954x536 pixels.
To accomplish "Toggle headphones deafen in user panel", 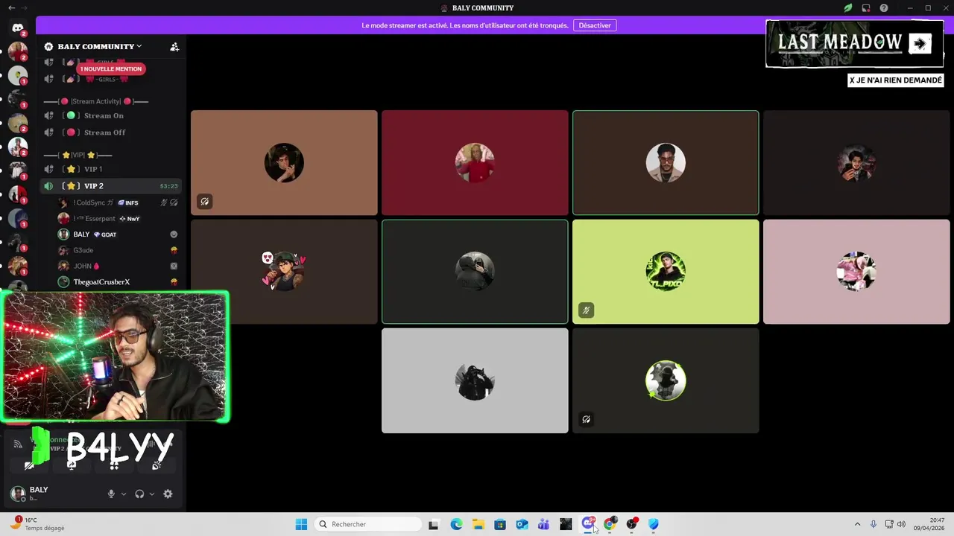I will (x=139, y=494).
